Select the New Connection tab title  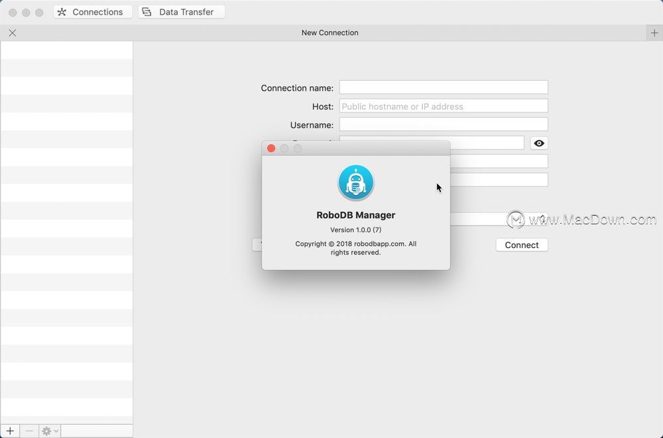tap(330, 32)
